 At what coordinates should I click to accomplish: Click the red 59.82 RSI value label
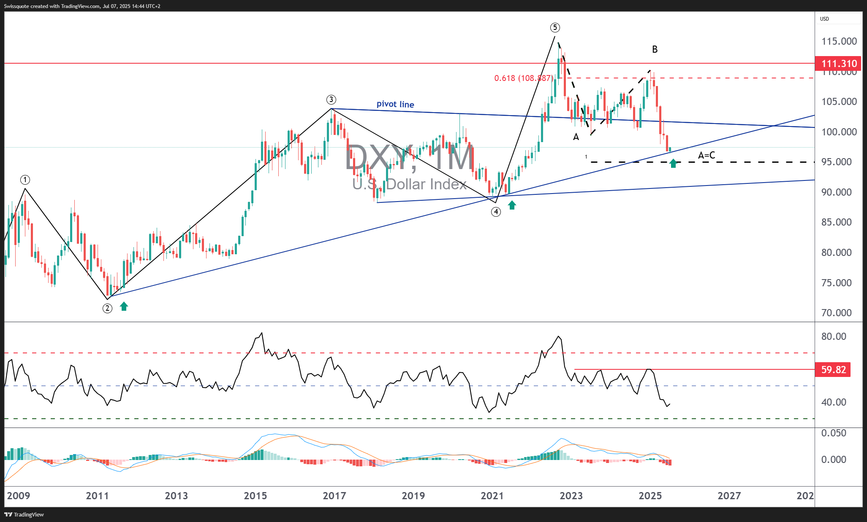tap(833, 370)
